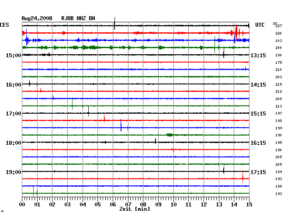Select the green burst on the trace above 18:00
The width and height of the screenshot is (284, 216).
point(170,135)
